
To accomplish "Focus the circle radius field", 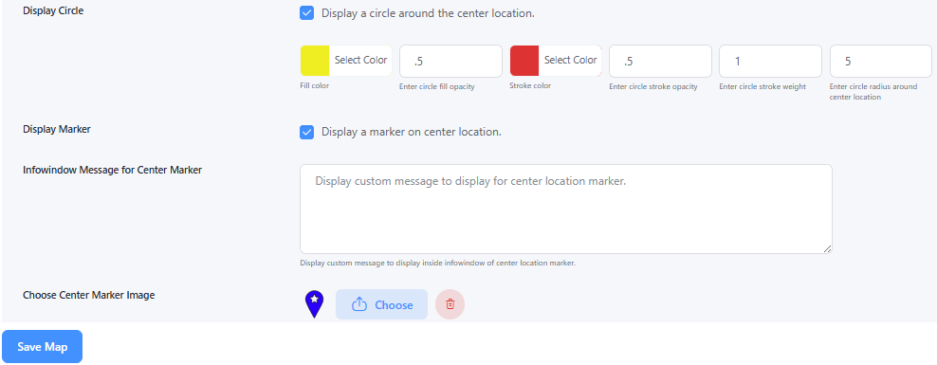I will click(x=881, y=61).
